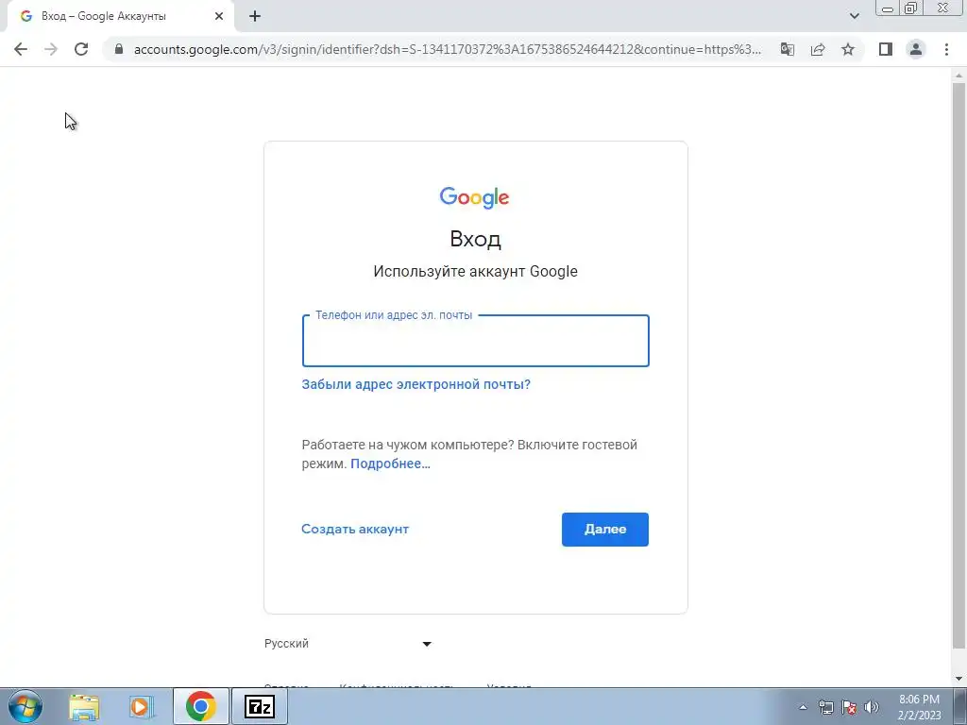Click the padlock site info icon
This screenshot has width=967, height=725.
point(119,49)
